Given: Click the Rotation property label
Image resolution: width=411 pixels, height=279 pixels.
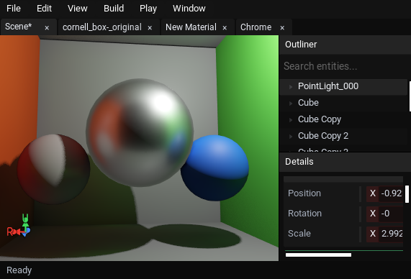Looking at the screenshot, I should (304, 214).
